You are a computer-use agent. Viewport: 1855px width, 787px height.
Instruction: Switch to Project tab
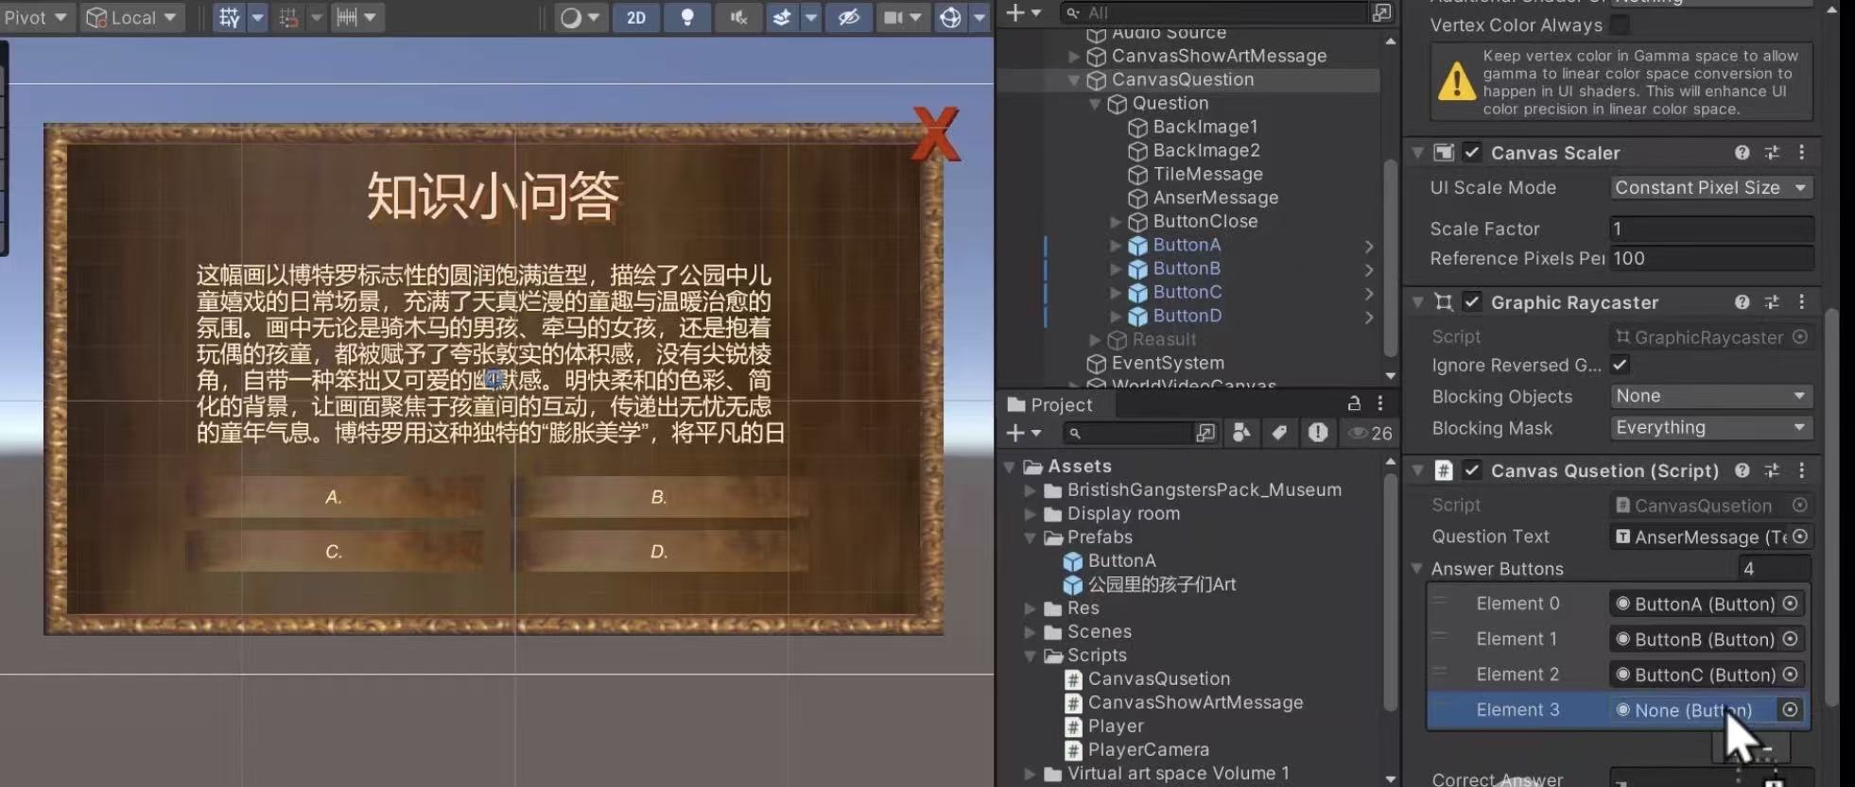coord(1050,404)
